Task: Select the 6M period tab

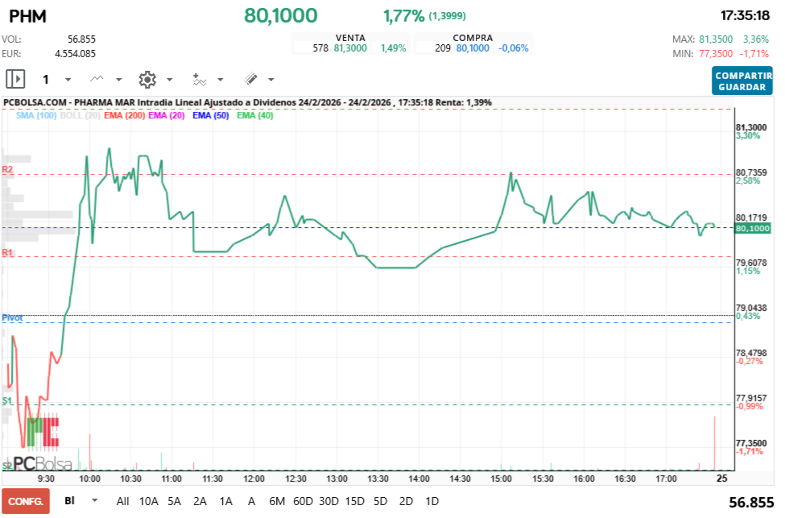Action: (x=277, y=501)
